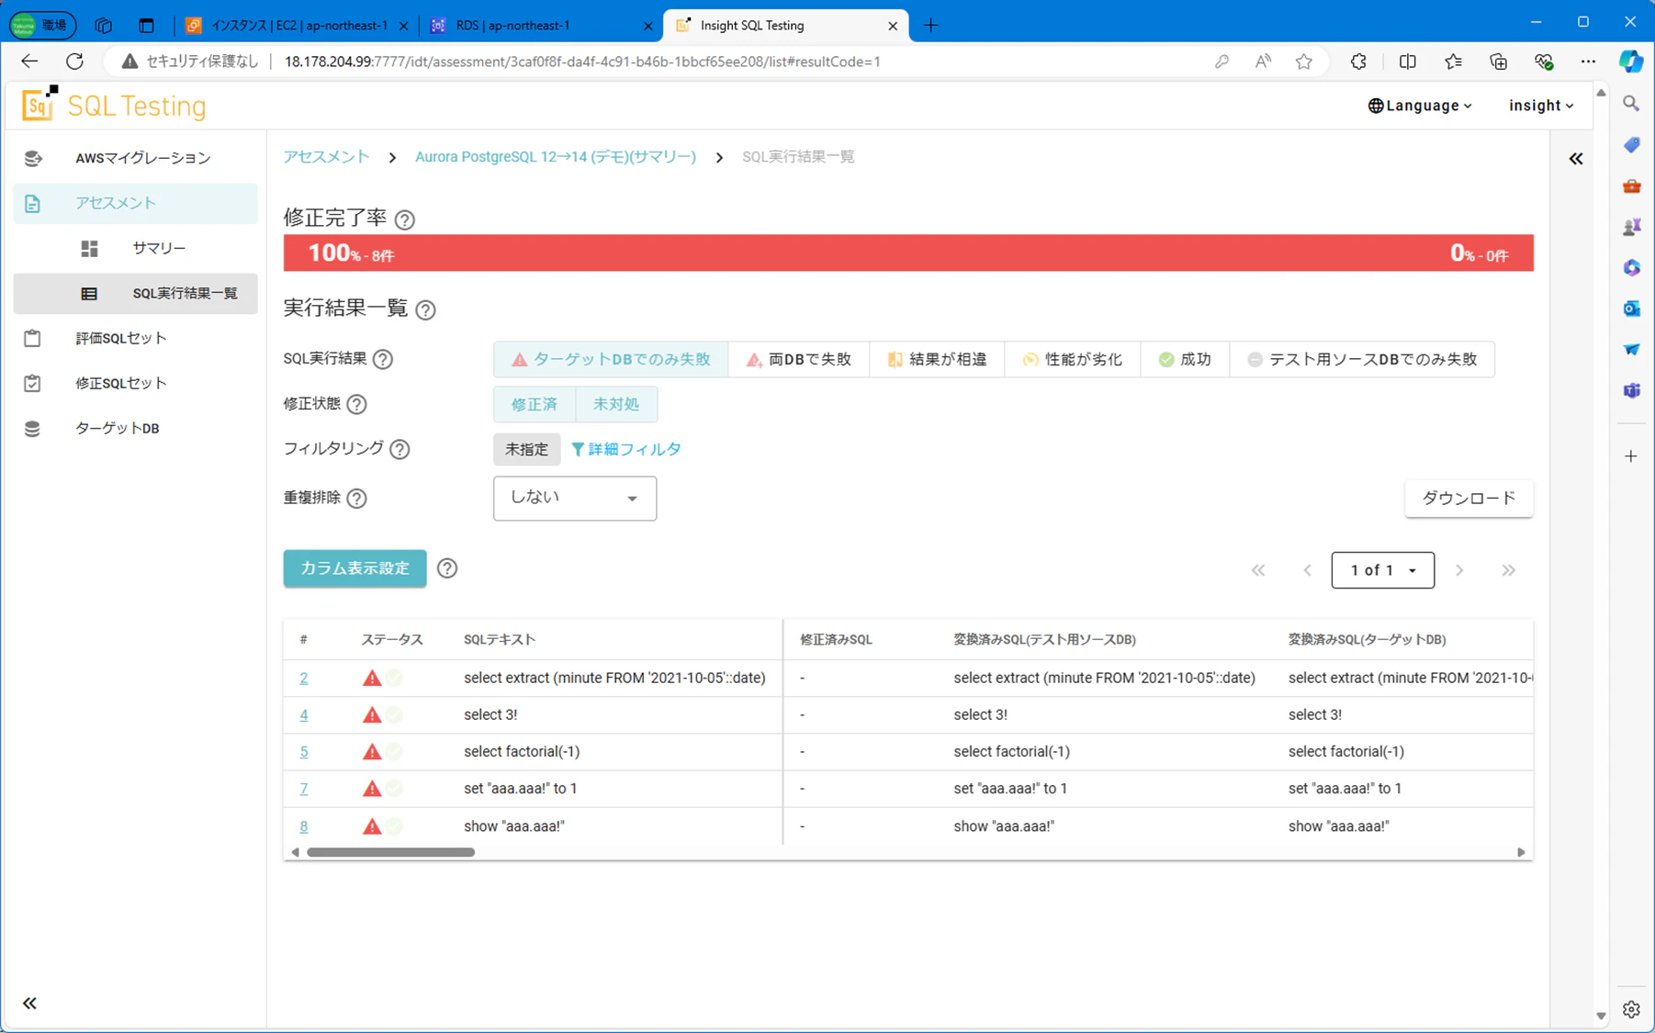1655x1033 pixels.
Task: Click the ターゲットDB database icon
Action: [32, 428]
